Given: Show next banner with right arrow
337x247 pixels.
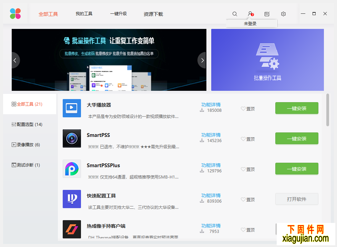Looking at the screenshot, I should [x=202, y=60].
